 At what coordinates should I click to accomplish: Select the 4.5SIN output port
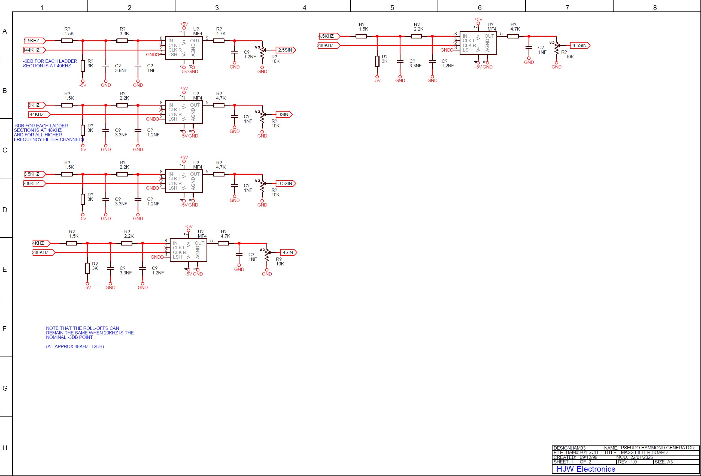tap(579, 46)
